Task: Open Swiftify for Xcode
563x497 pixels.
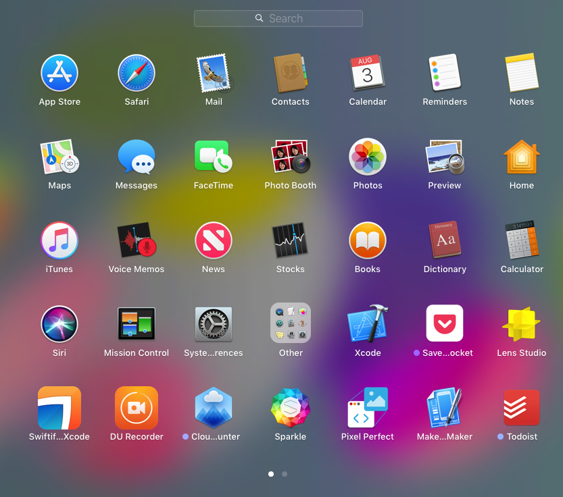Action: coord(59,408)
